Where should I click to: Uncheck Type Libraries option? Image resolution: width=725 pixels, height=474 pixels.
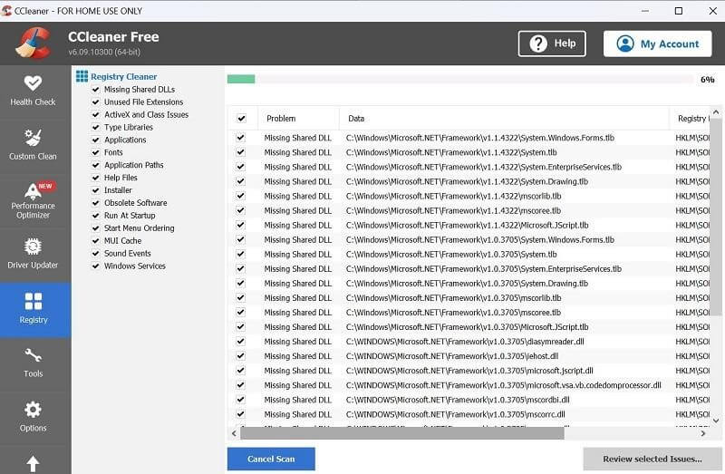click(x=96, y=127)
